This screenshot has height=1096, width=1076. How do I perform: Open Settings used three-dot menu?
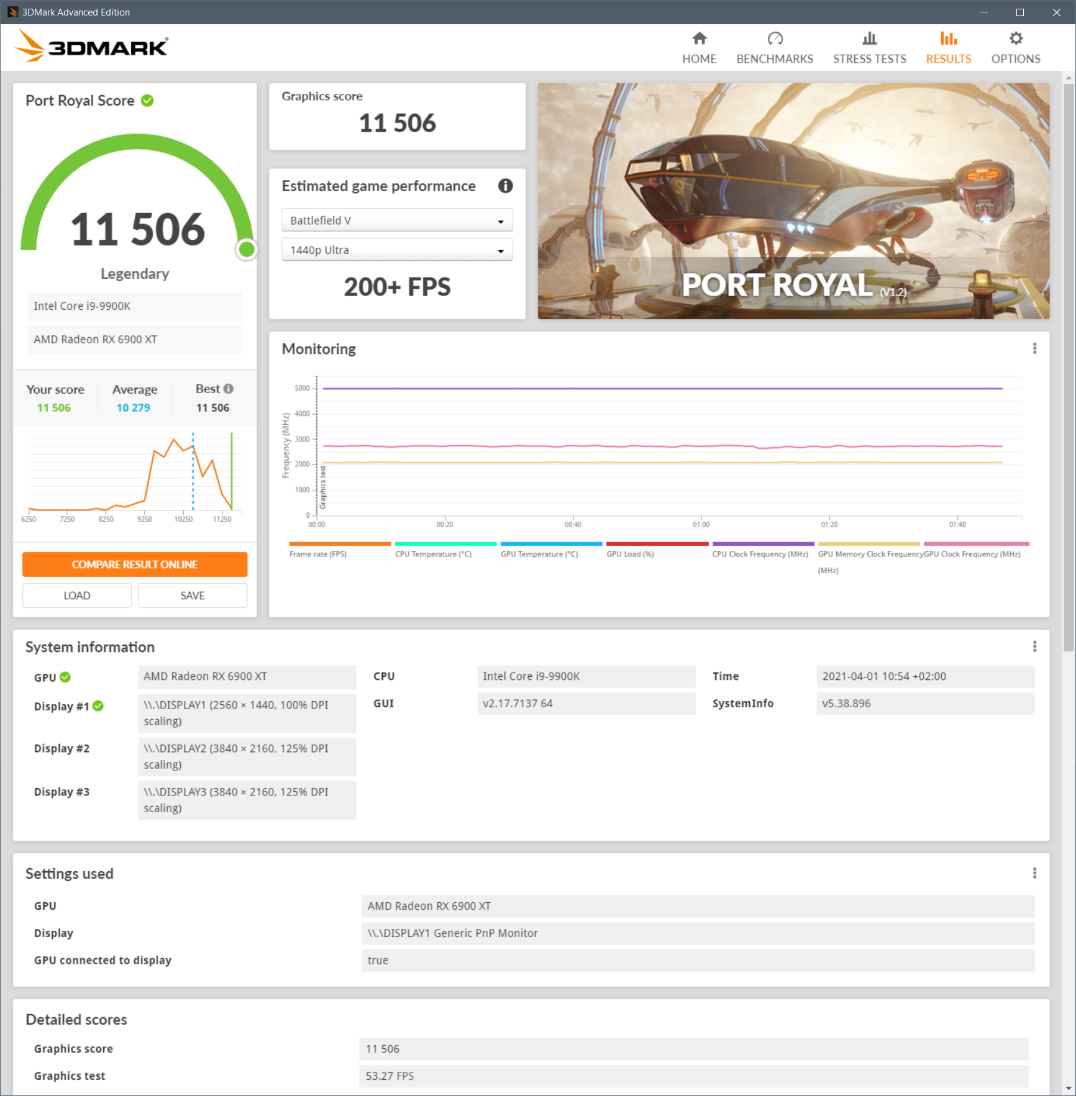[x=1034, y=873]
